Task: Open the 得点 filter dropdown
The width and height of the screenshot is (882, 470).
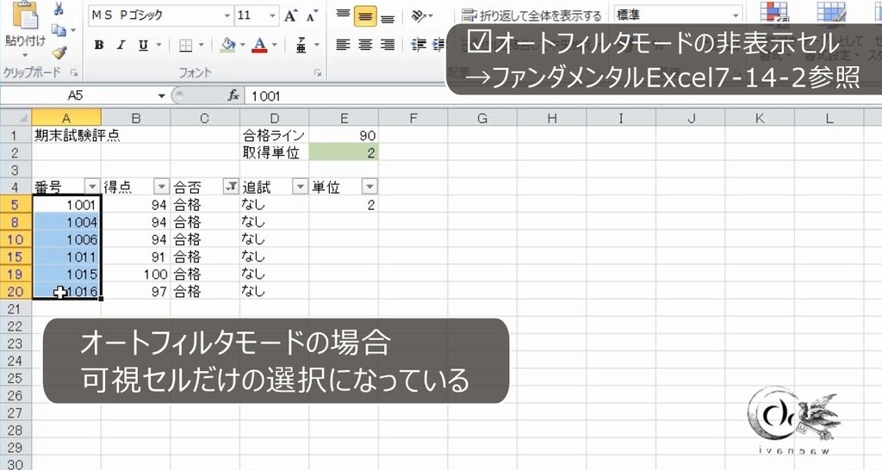Action: click(x=161, y=187)
